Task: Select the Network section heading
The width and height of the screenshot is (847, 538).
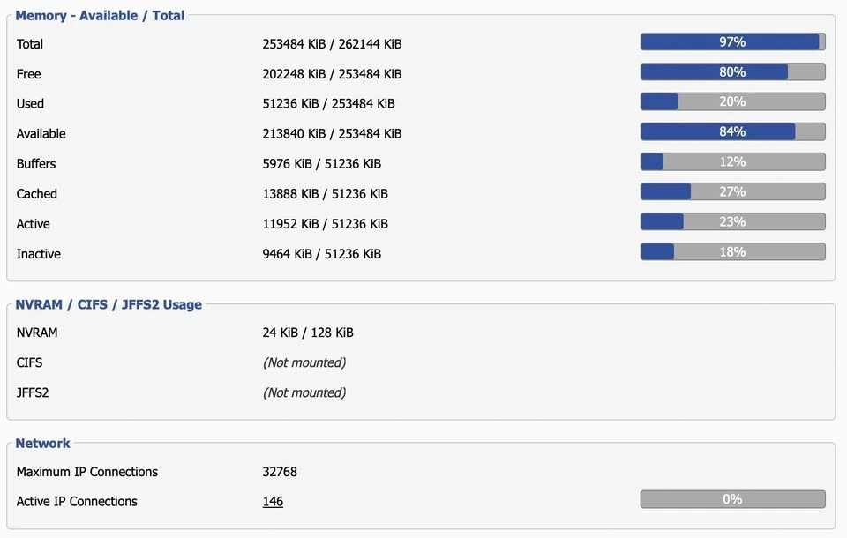Action: [x=42, y=444]
